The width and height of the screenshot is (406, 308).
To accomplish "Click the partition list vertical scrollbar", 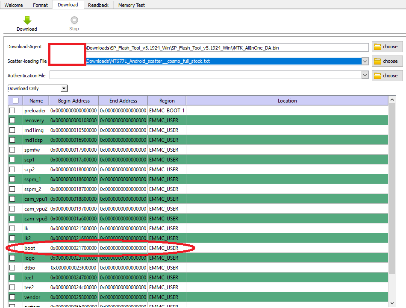I will [x=392, y=192].
